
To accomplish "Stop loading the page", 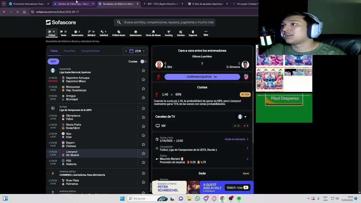I will [17, 12].
